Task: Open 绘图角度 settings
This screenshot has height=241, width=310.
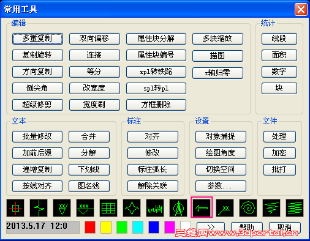Action: pos(221,153)
